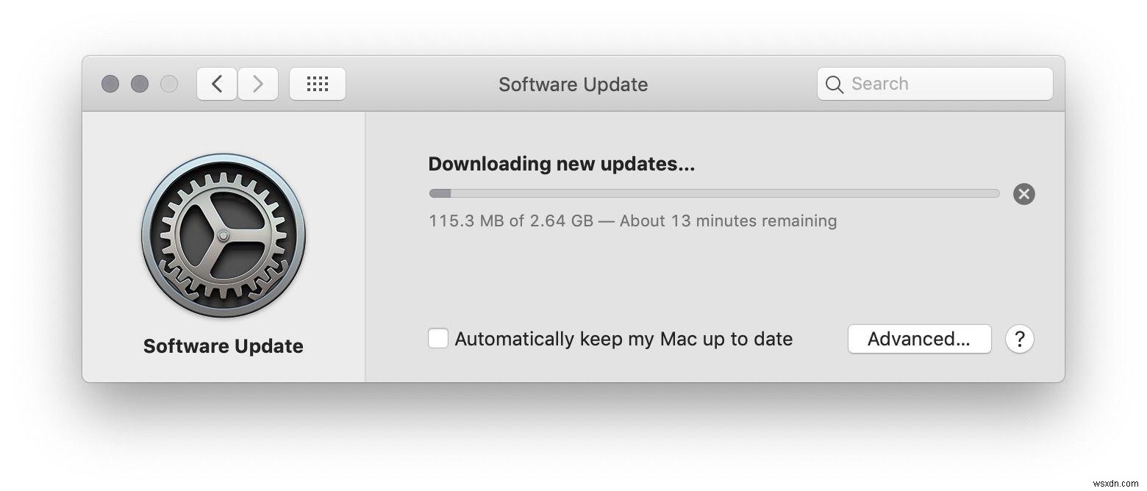Select the Software Update label under the gear
1147x491 pixels.
(223, 345)
